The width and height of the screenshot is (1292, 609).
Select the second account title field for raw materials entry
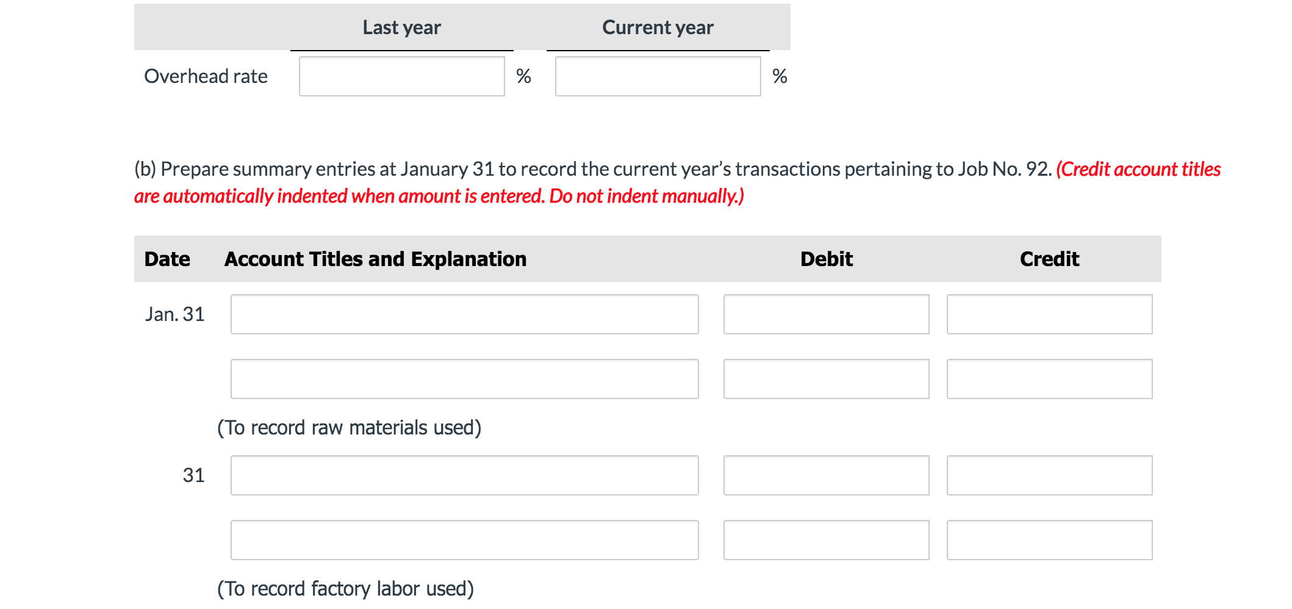[x=464, y=378]
